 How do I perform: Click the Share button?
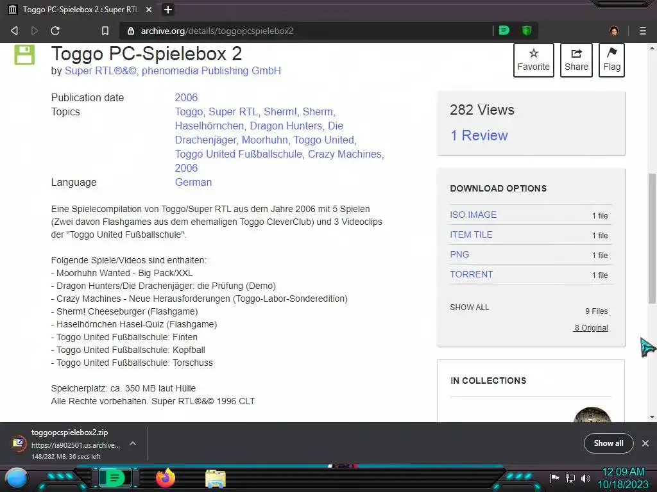[x=576, y=60]
